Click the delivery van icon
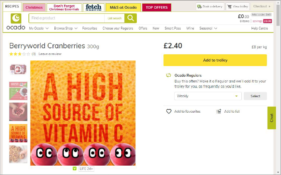 pyautogui.click(x=200, y=6)
